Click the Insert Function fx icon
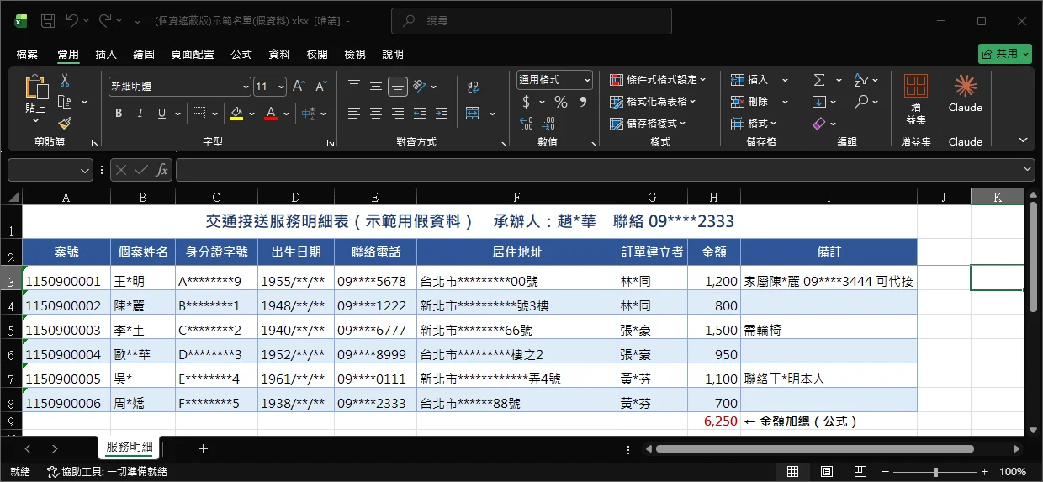The width and height of the screenshot is (1043, 482). tap(162, 170)
